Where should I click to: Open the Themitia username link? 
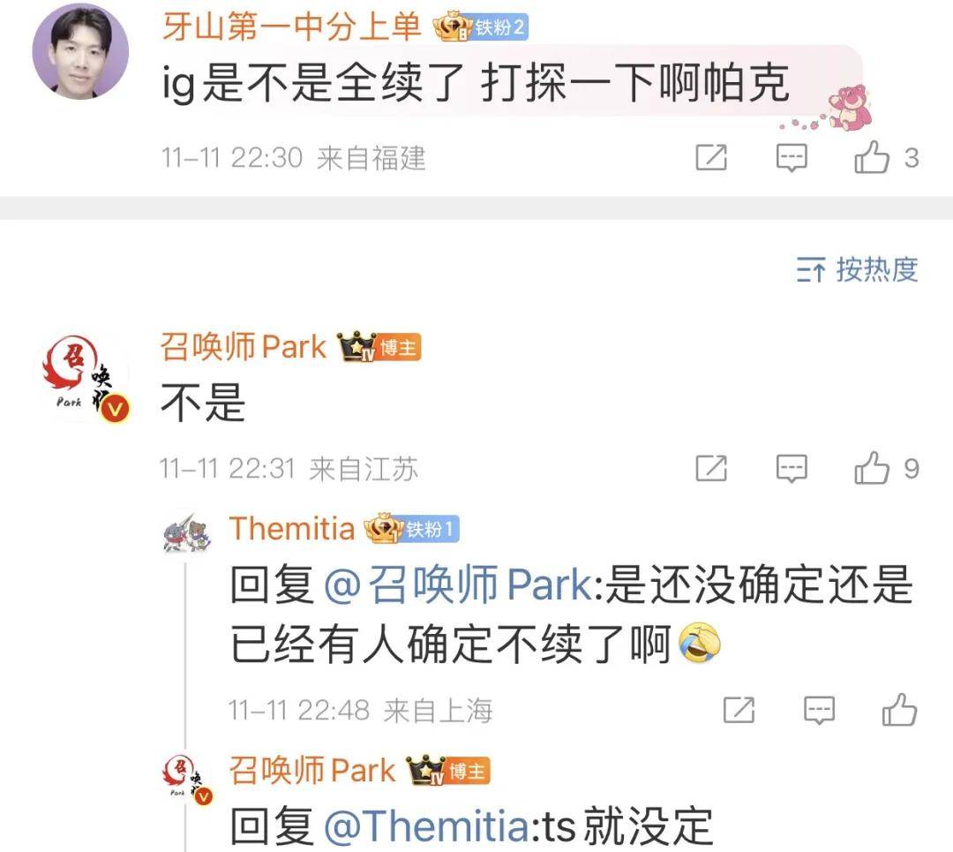[x=292, y=528]
